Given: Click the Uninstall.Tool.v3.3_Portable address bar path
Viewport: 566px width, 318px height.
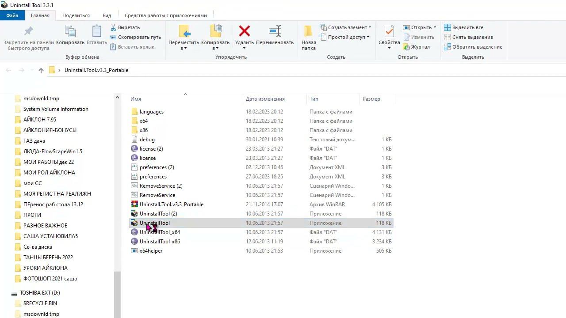Looking at the screenshot, I should point(96,70).
